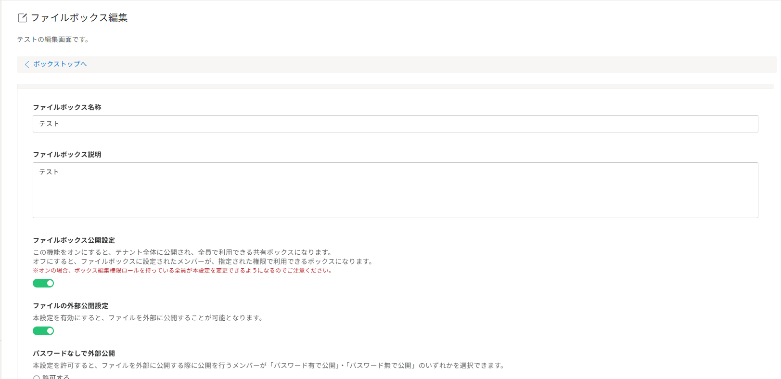
Task: Click the オフにすると explanation line
Action: pyautogui.click(x=203, y=261)
